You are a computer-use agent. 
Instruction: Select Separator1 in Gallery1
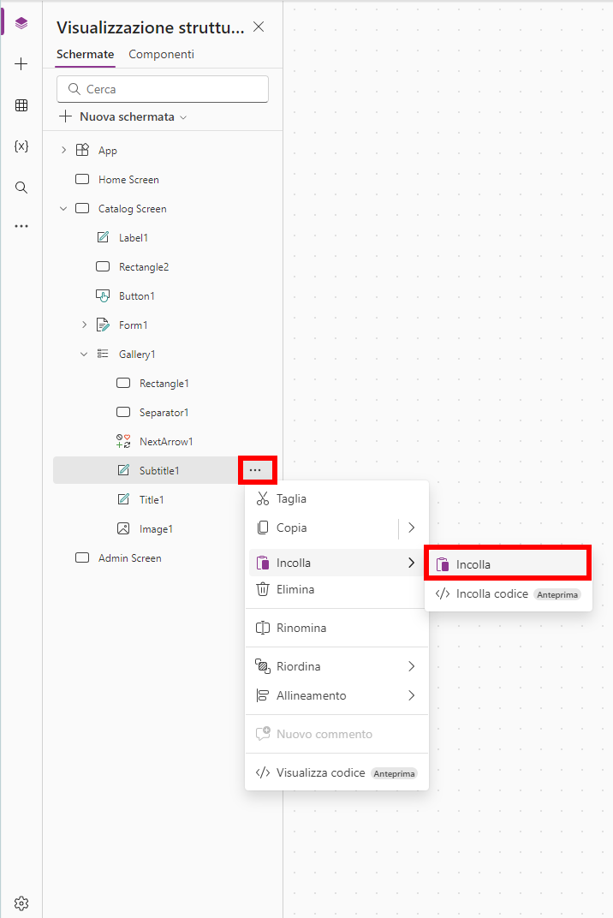pyautogui.click(x=164, y=413)
